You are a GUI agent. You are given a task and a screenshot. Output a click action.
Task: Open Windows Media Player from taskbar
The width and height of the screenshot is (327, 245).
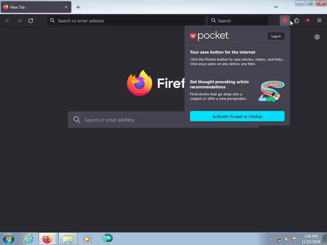[x=87, y=239]
